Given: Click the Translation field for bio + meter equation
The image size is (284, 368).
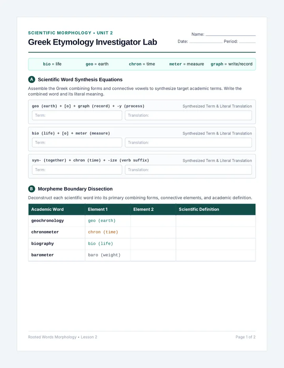Looking at the screenshot, I should [x=188, y=143].
